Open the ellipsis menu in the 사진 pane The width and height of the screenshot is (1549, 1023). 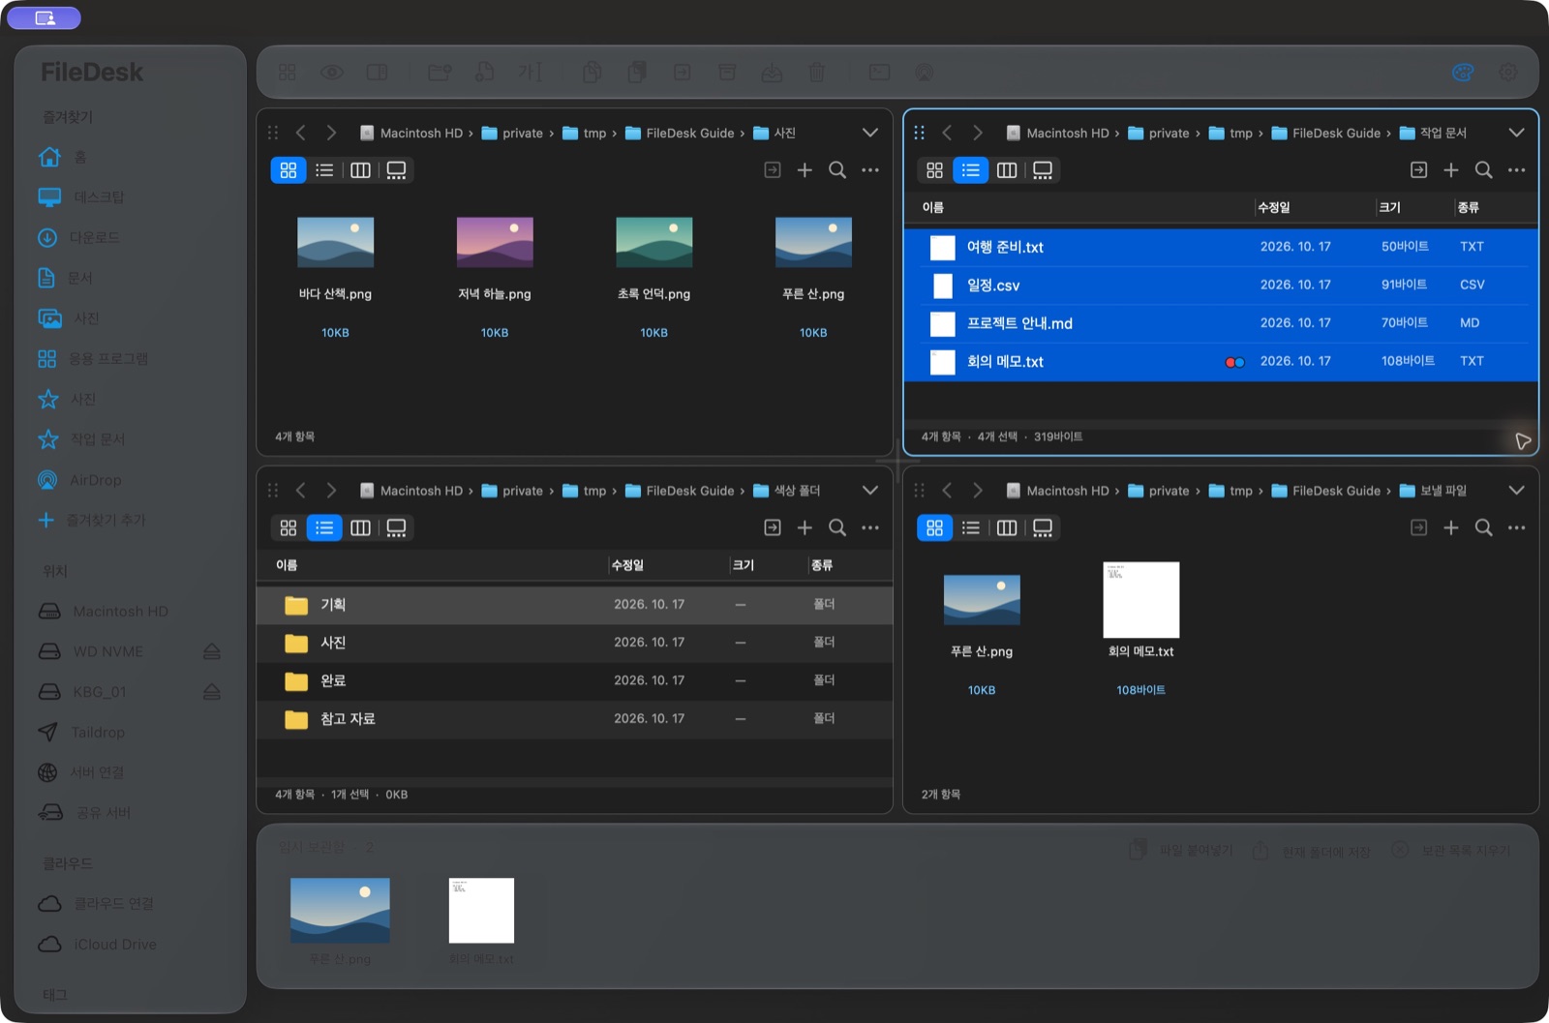click(870, 170)
